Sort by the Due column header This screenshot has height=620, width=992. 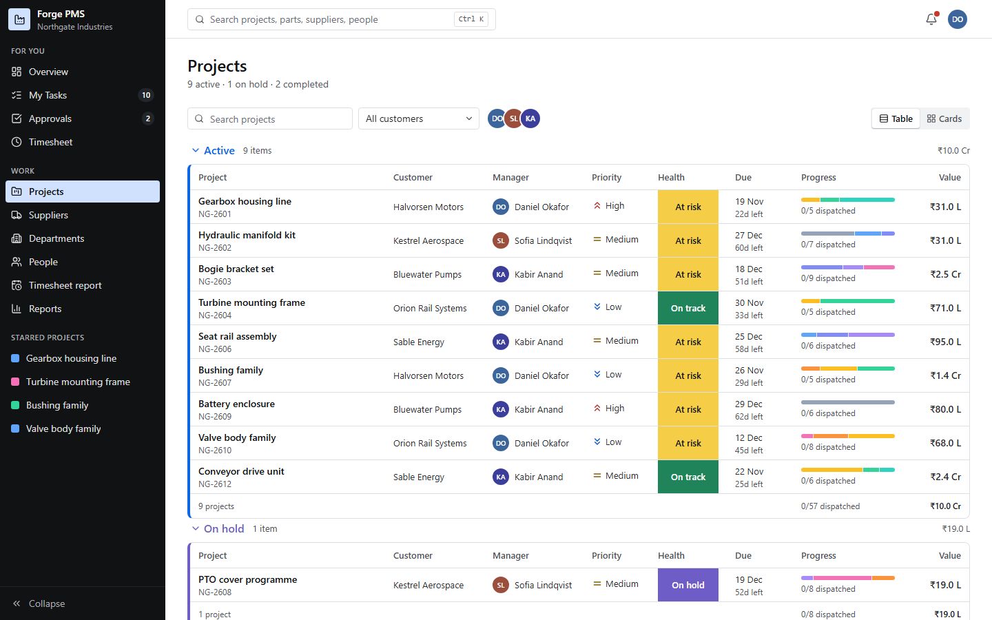tap(743, 177)
